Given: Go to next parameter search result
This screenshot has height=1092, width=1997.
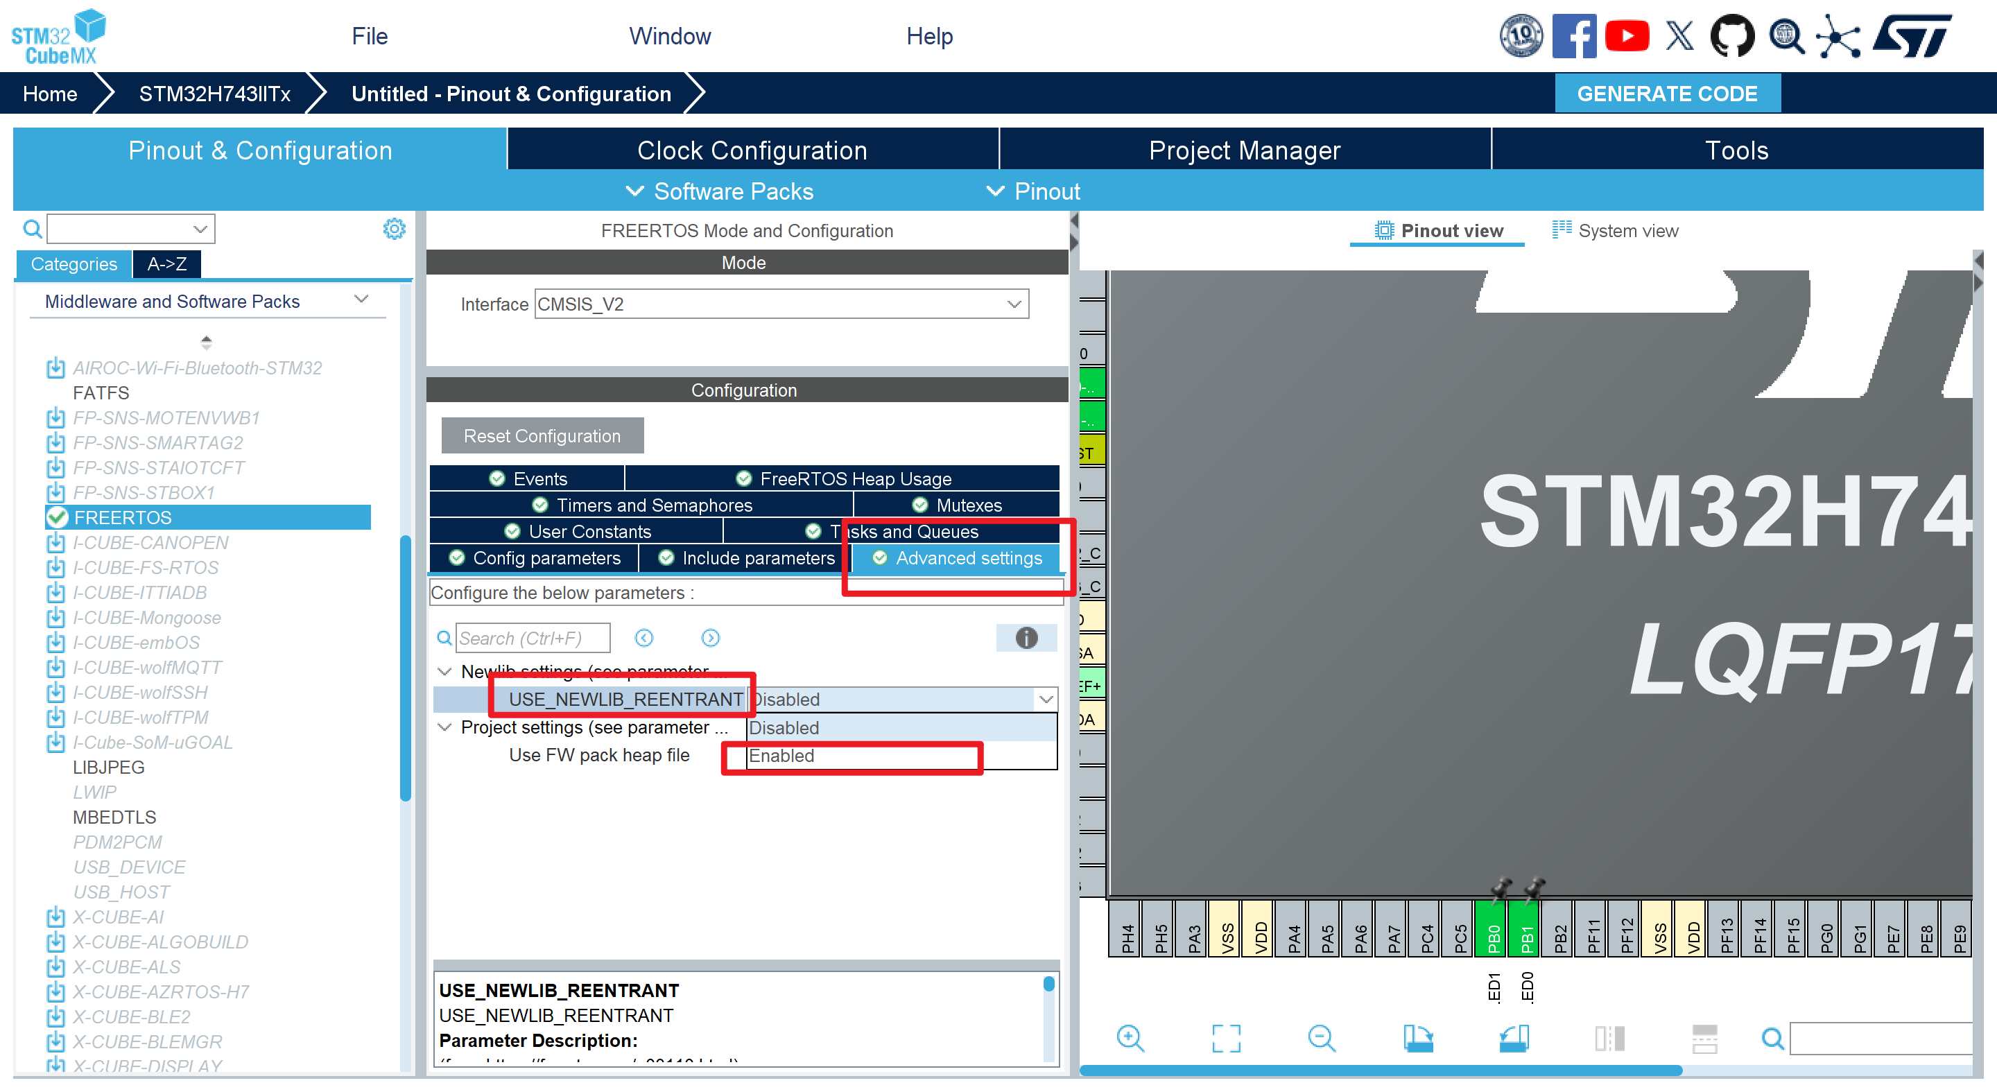Looking at the screenshot, I should pos(710,638).
